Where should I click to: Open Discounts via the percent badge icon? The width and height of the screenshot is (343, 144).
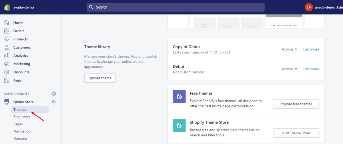7,72
